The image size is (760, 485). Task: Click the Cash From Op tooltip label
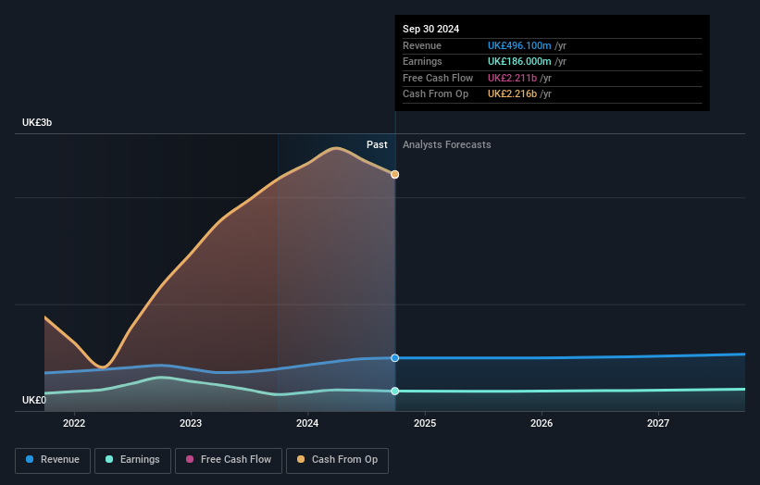[x=435, y=94]
